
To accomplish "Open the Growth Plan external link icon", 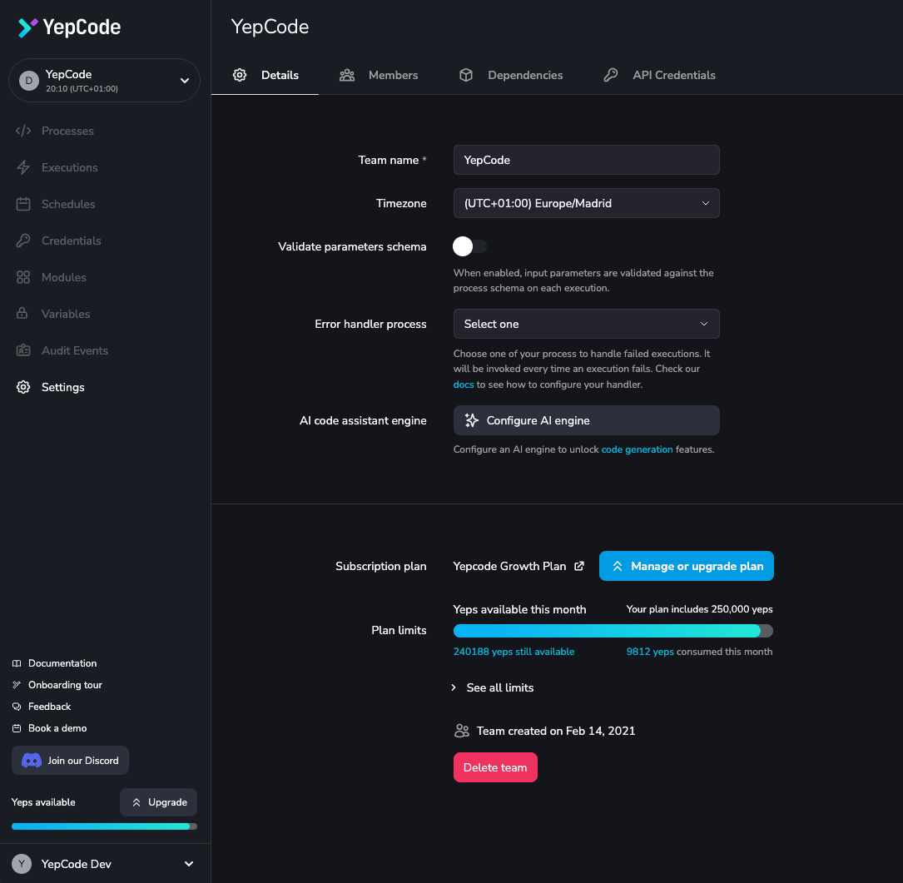I will tap(578, 566).
